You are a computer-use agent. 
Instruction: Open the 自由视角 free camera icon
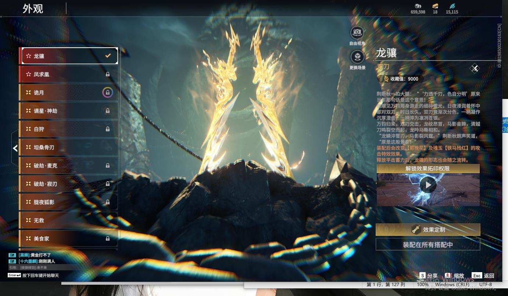(357, 33)
